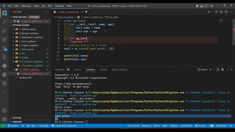Open the Source Control view
235x132 pixels.
[4, 48]
